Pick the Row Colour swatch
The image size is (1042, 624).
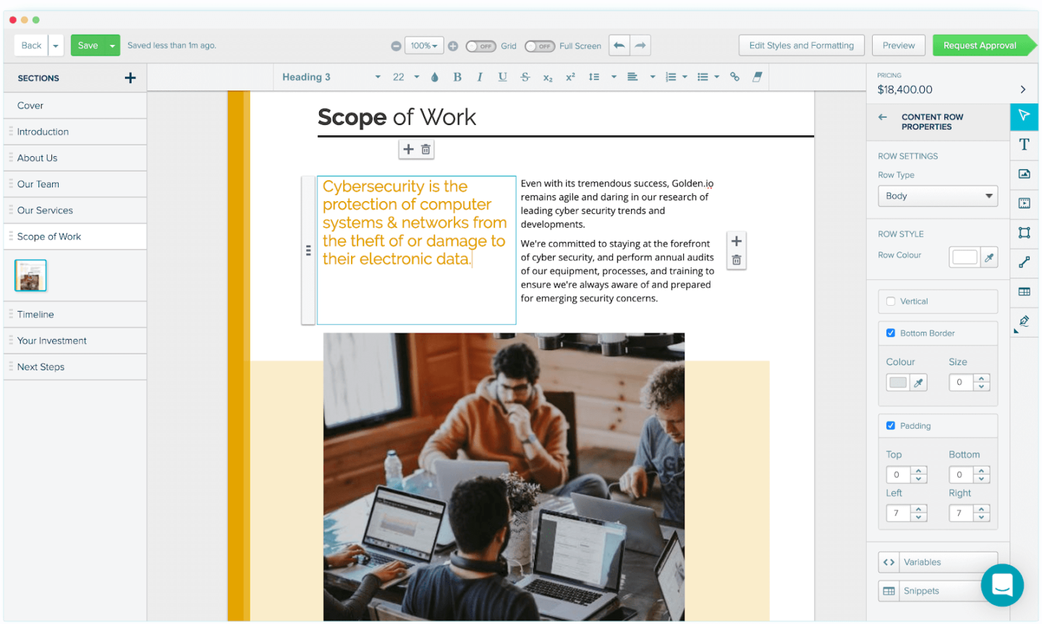coord(965,257)
